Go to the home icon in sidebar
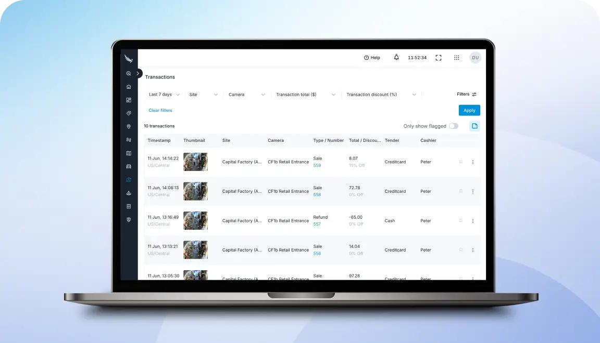The width and height of the screenshot is (600, 343). point(129,87)
